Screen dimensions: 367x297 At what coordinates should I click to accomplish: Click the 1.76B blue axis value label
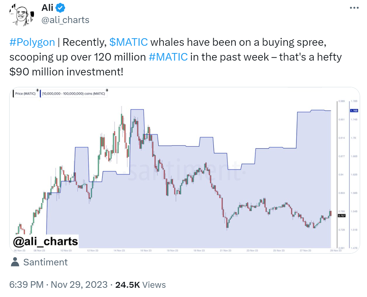[354, 111]
